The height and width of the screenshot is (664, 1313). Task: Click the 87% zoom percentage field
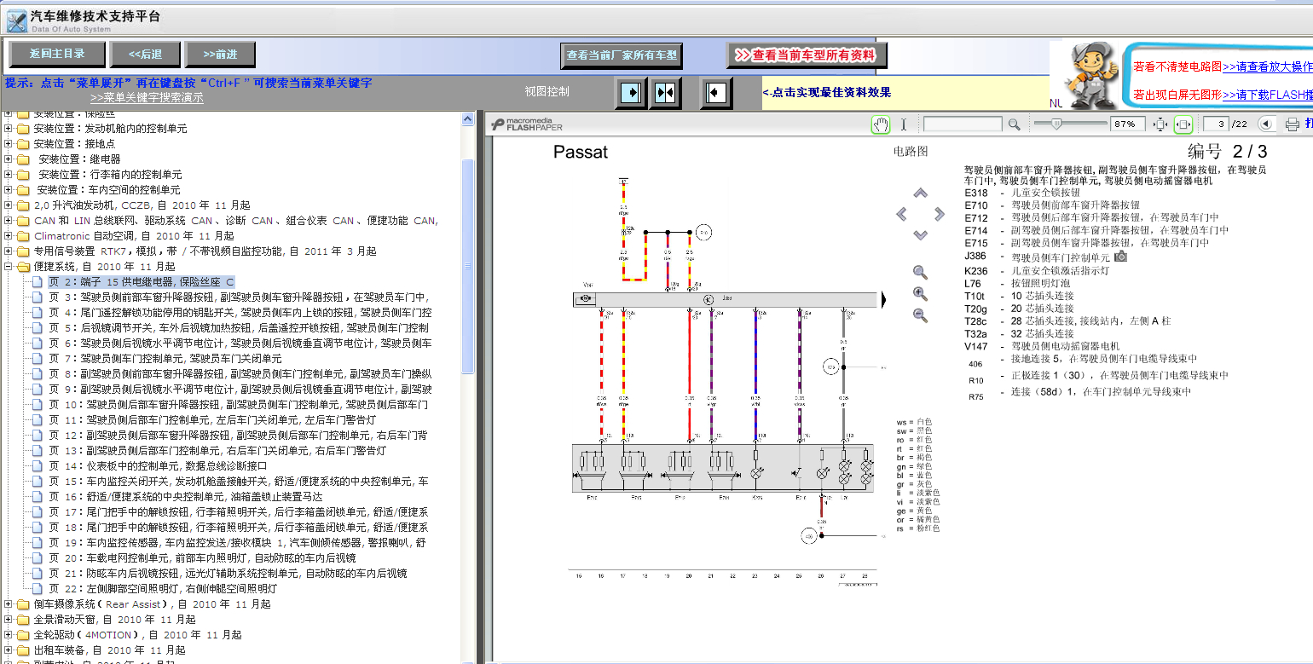(x=1127, y=124)
